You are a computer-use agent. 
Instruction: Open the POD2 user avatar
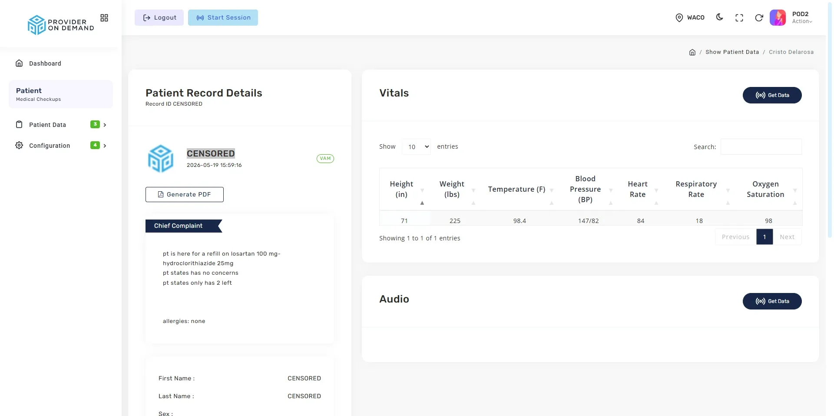[x=778, y=18]
